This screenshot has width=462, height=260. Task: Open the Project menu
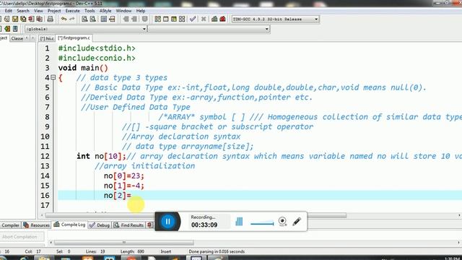54,11
